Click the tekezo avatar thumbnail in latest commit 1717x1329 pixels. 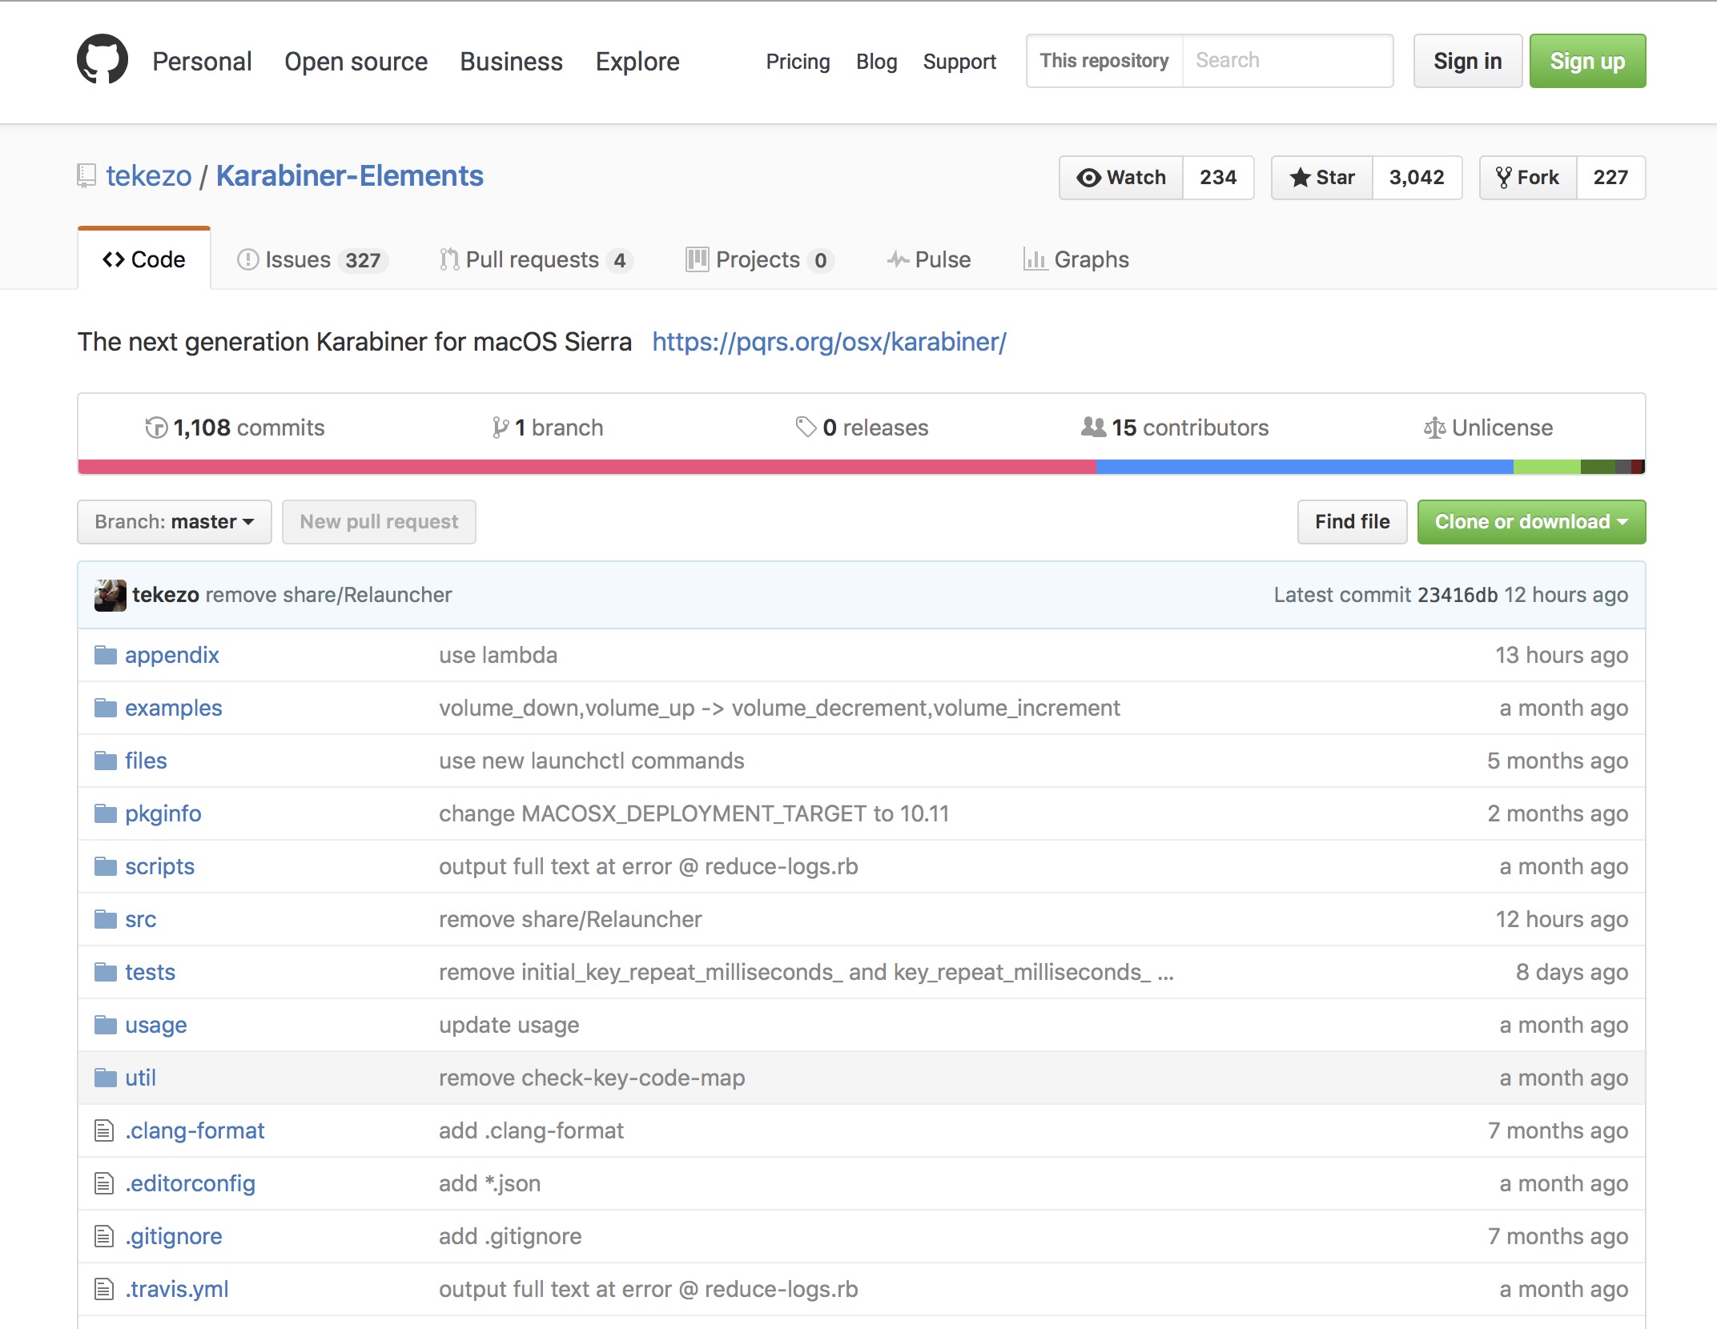(110, 595)
